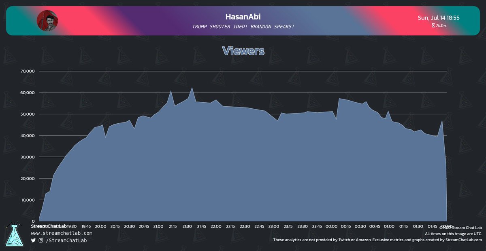Image resolution: width=486 pixels, height=251 pixels.
Task: Open the www.streamchatlab.com link
Action: click(62, 233)
